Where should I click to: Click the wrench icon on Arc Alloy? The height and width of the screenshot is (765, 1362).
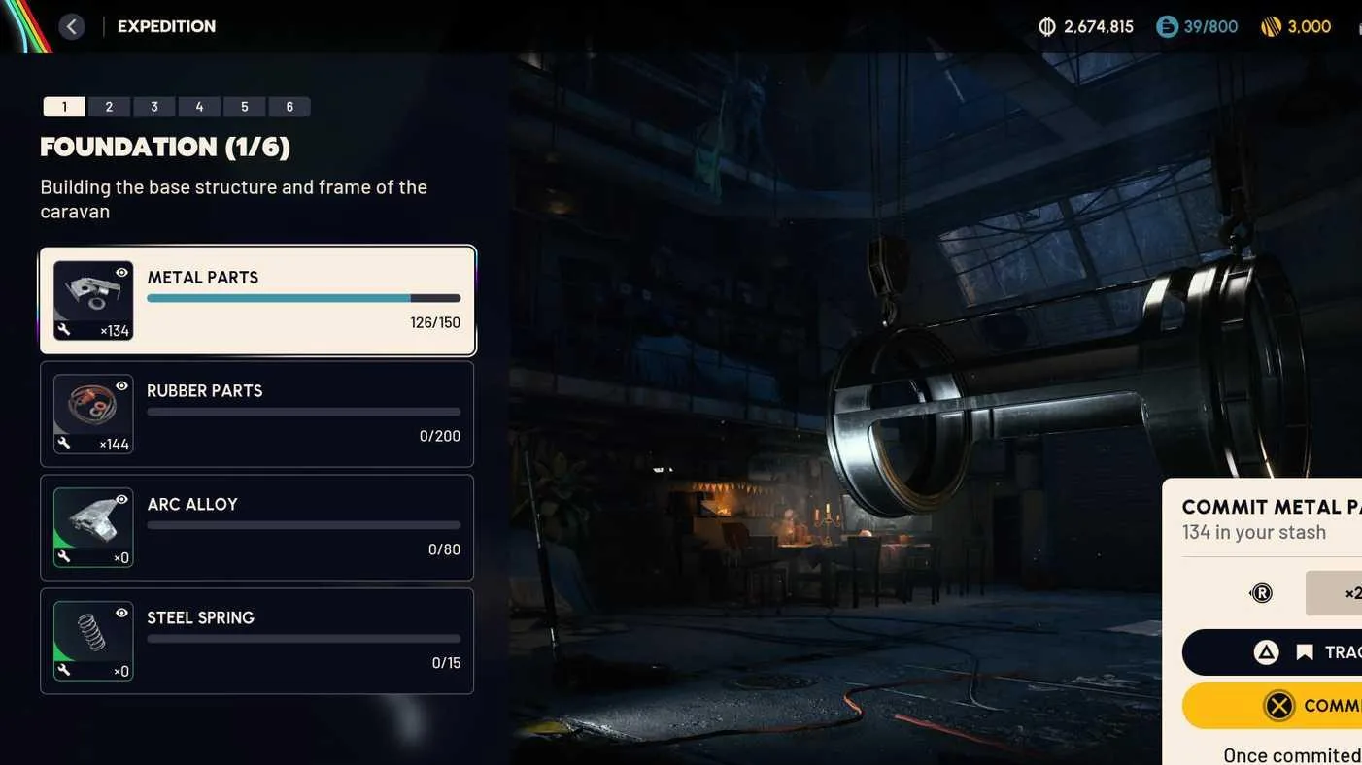64,557
